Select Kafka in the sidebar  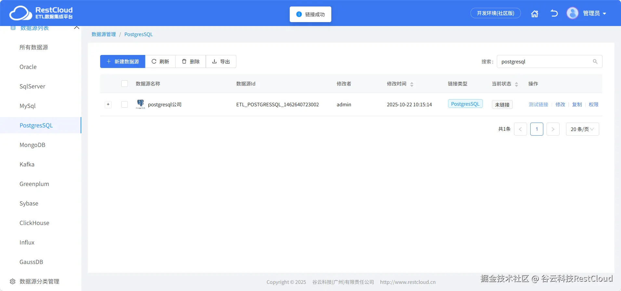pos(27,164)
